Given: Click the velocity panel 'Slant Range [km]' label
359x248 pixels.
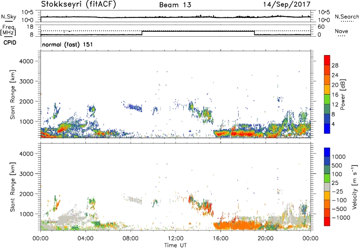Looking at the screenshot, I should (13, 187).
